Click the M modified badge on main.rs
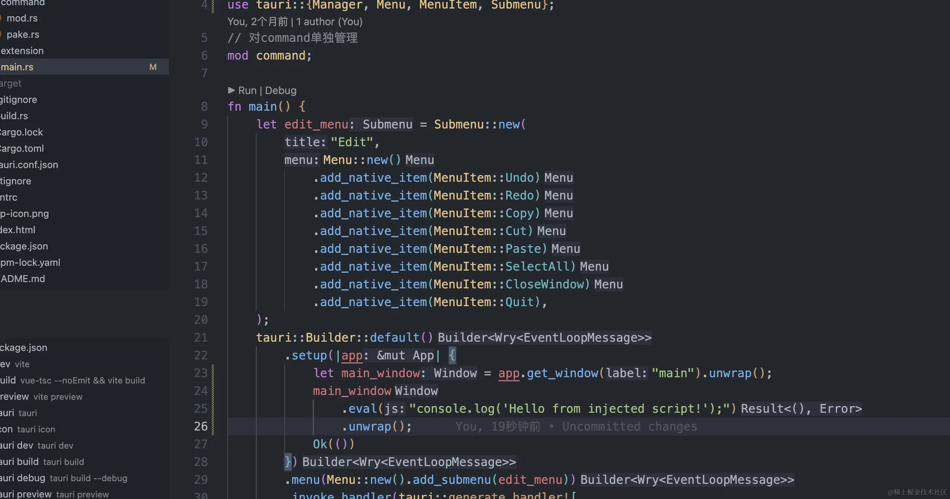The image size is (950, 499). 153,67
